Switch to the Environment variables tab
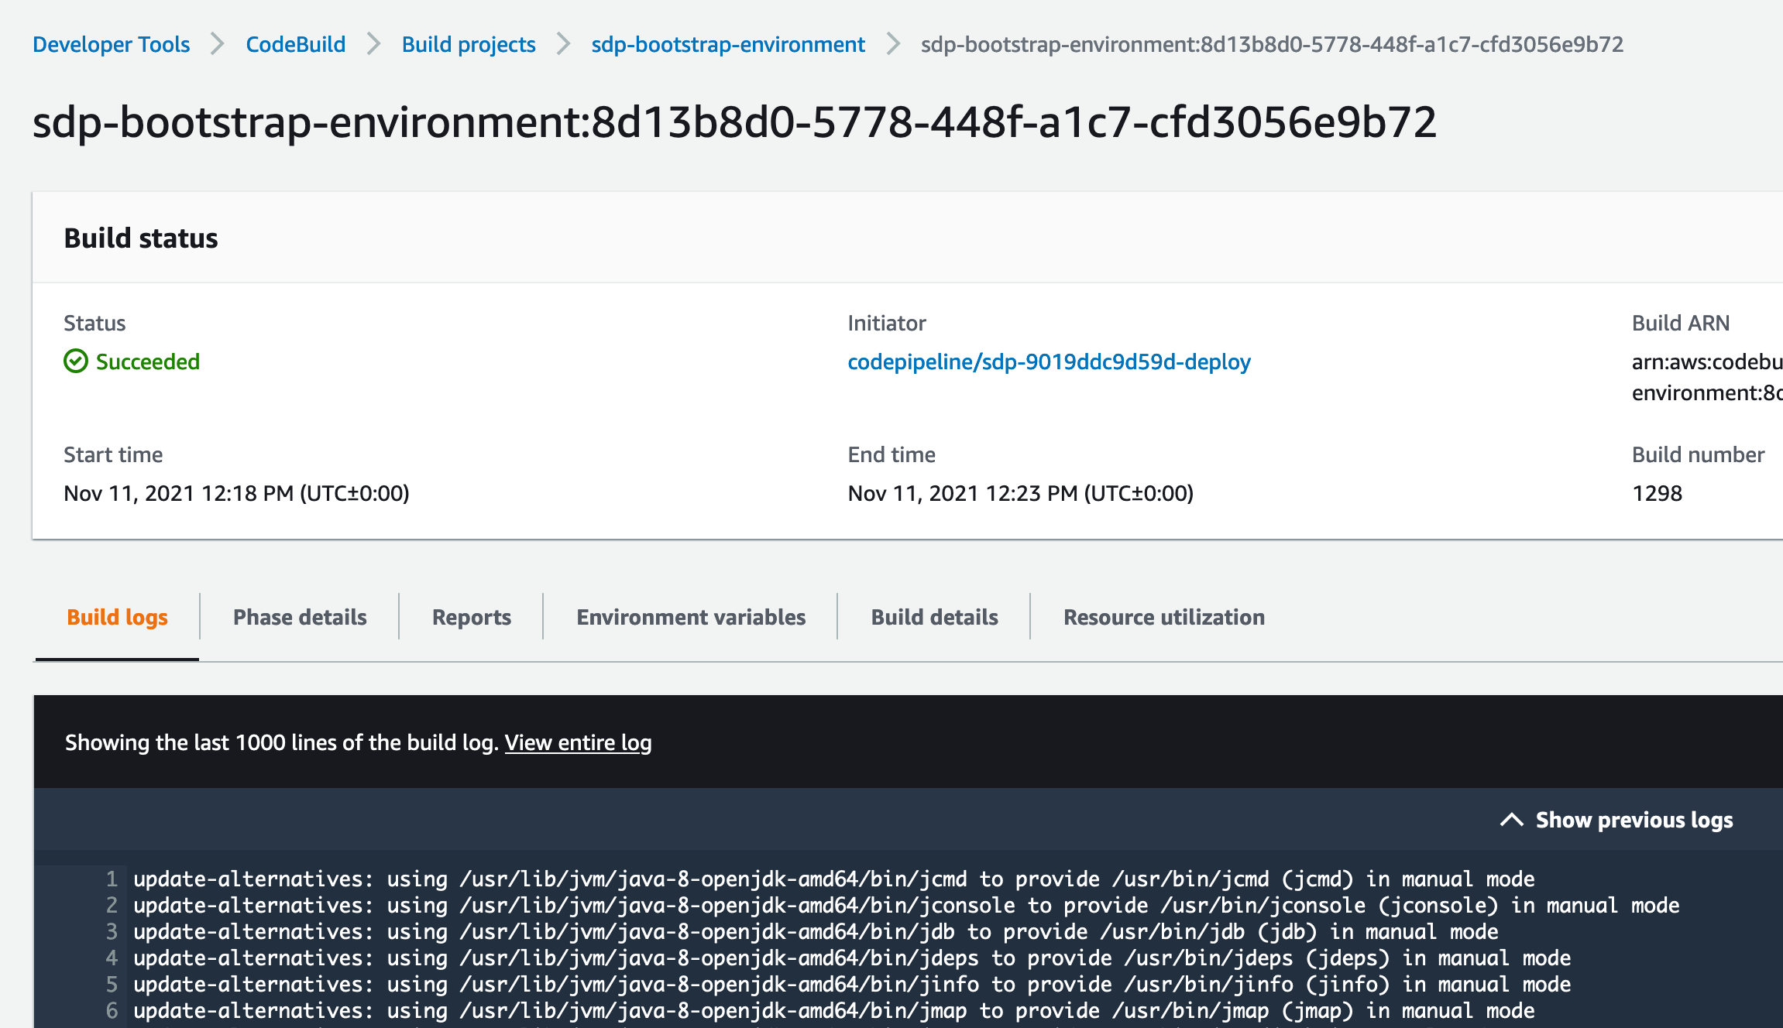 (691, 617)
